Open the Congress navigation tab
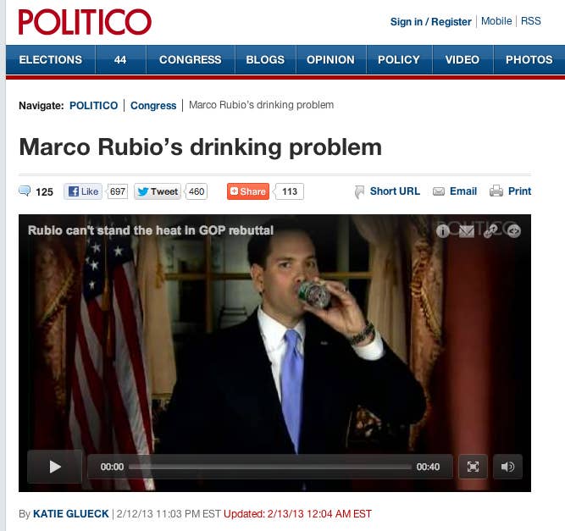Image resolution: width=565 pixels, height=531 pixels. (191, 59)
